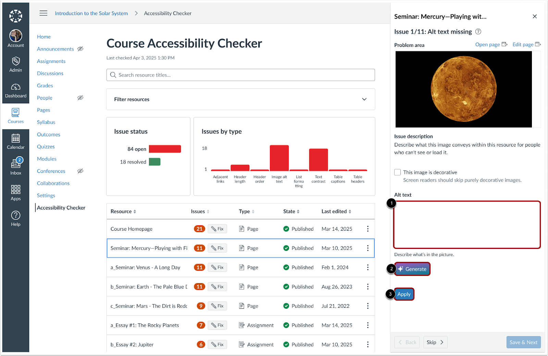Follow the Edit page link

click(x=526, y=44)
